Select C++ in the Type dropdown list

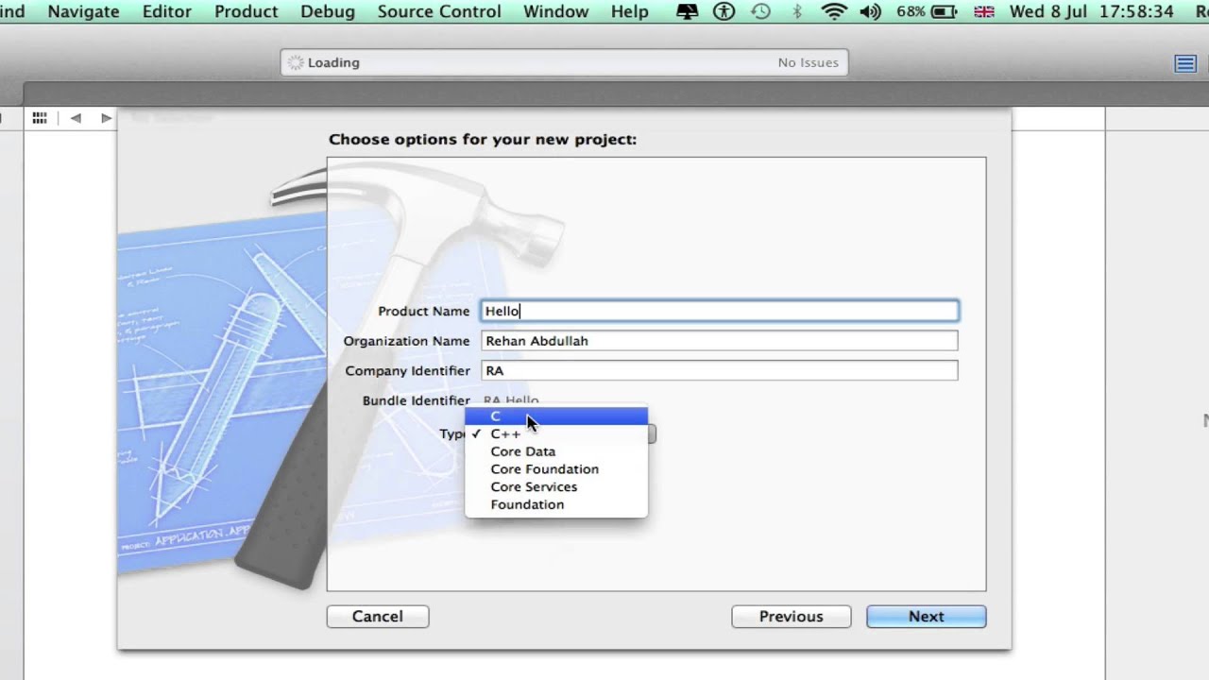[556, 434]
